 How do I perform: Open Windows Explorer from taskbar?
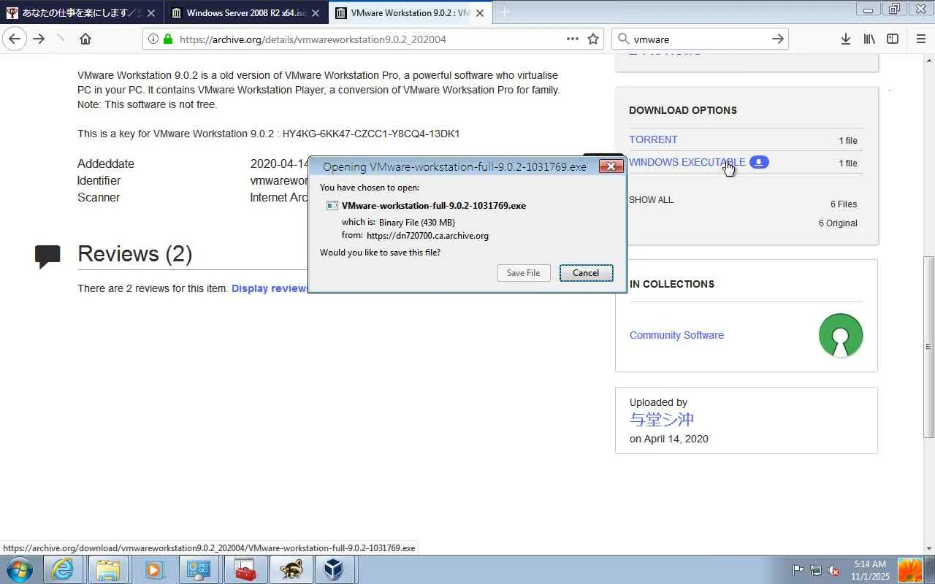tap(108, 569)
